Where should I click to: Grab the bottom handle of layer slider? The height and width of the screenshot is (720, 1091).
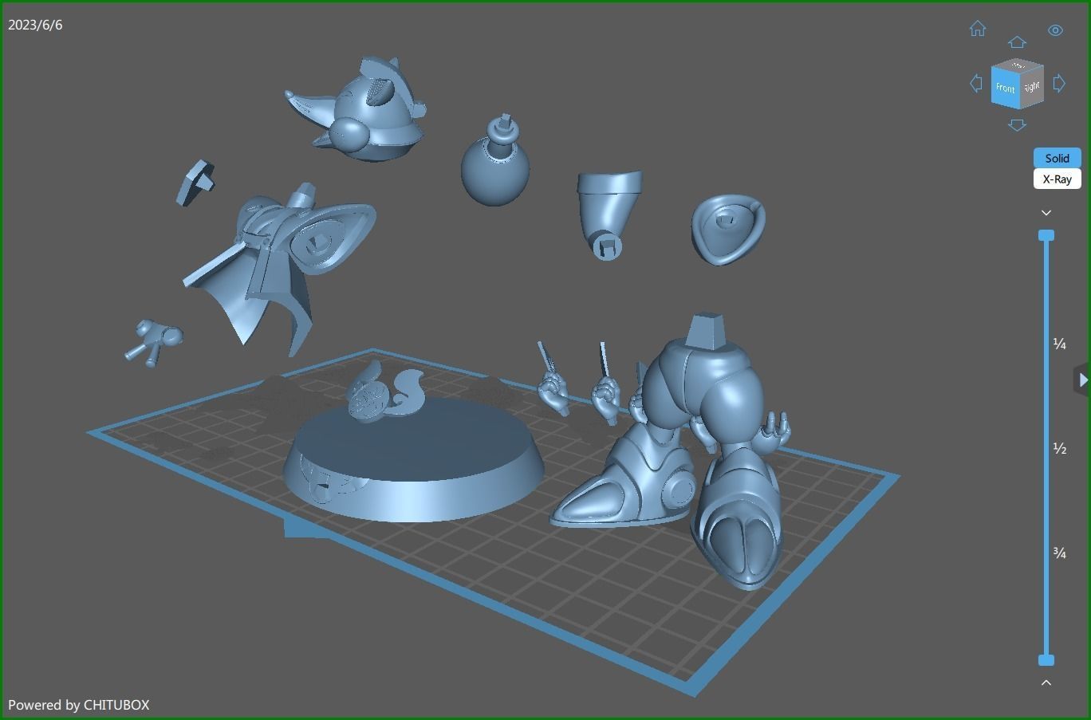point(1046,660)
